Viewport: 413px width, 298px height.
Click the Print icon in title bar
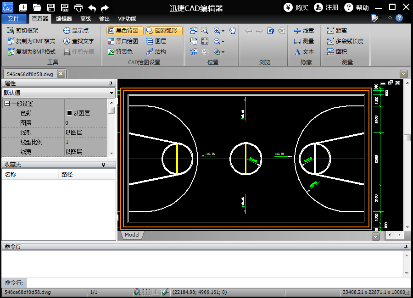coord(78,7)
